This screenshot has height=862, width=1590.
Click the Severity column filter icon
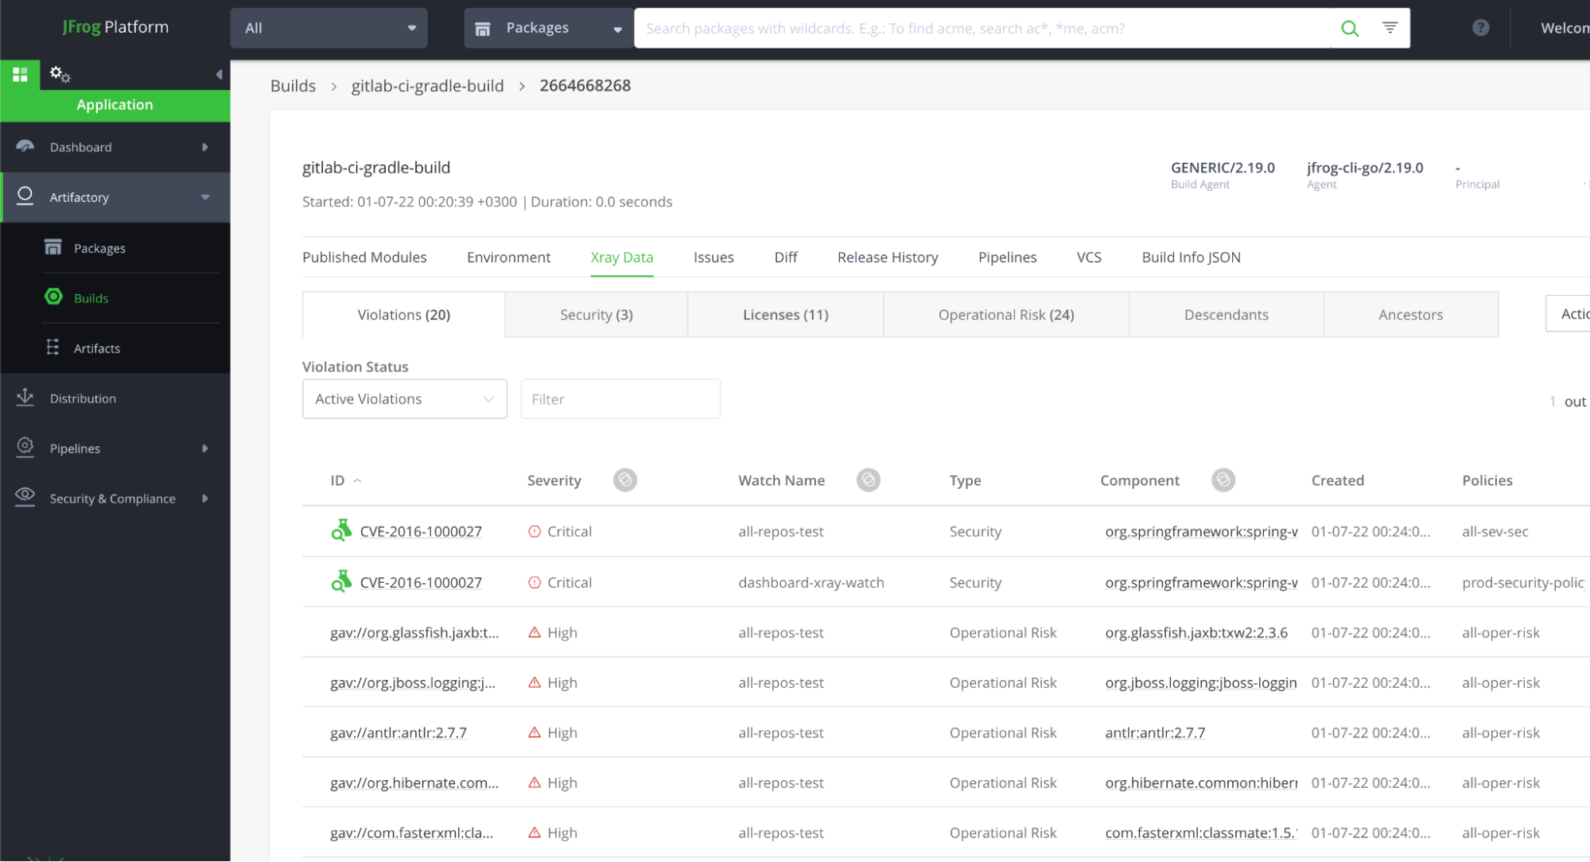pyautogui.click(x=624, y=480)
